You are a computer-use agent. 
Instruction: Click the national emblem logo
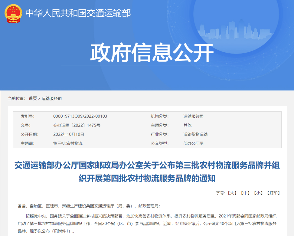tap(13, 14)
